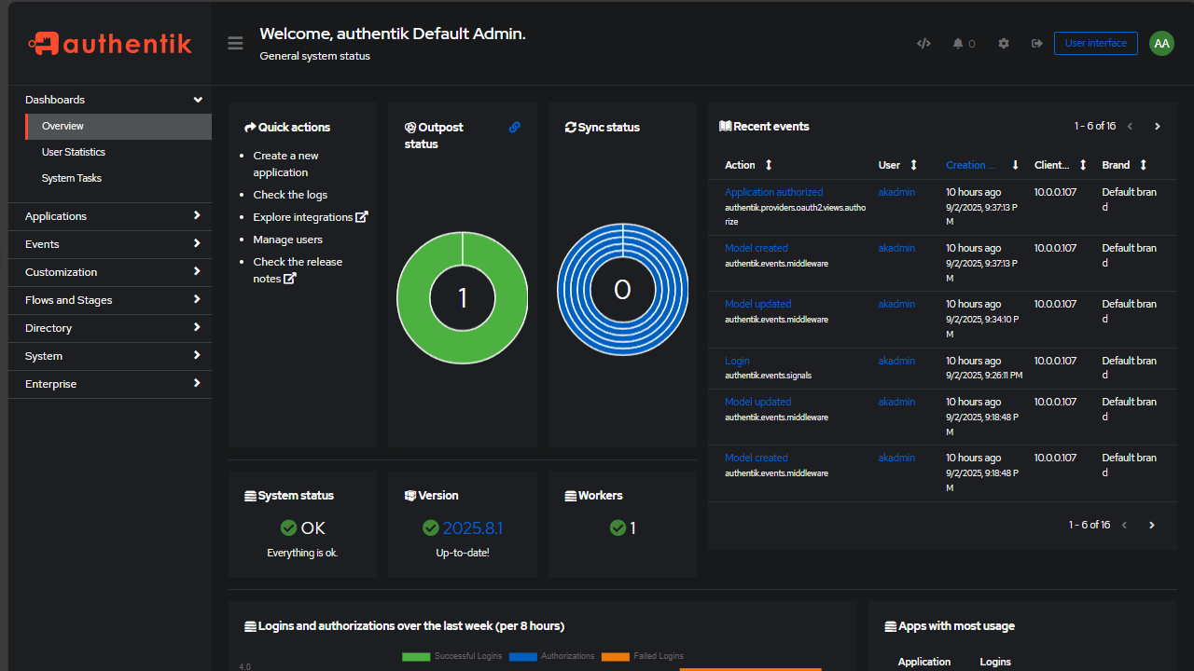The height and width of the screenshot is (671, 1194).
Task: Click the green Successful Logins legend swatch
Action: tap(416, 656)
